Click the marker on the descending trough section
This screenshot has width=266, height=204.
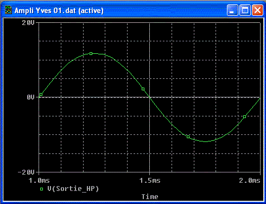(x=188, y=137)
